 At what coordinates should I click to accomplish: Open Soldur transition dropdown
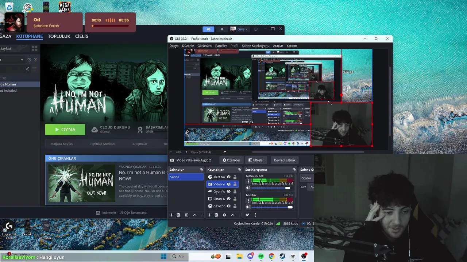point(307,178)
